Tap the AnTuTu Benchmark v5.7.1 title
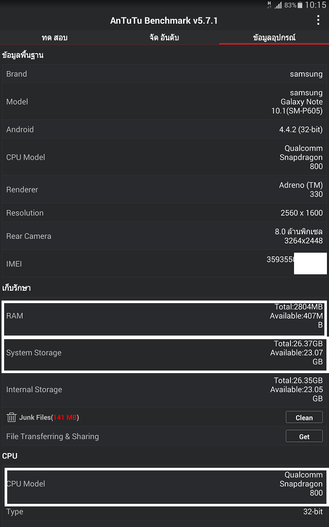Screen dimensions: 329x527 point(164,21)
